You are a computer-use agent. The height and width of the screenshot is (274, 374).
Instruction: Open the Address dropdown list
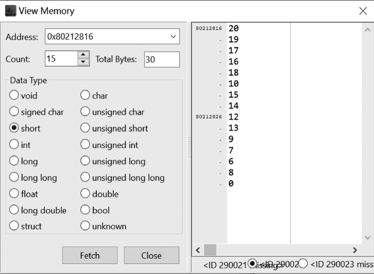[x=173, y=36]
